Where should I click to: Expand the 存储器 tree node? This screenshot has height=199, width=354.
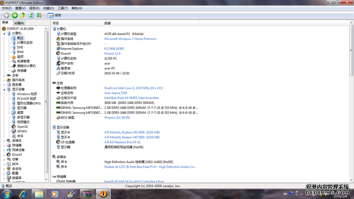pos(4,145)
